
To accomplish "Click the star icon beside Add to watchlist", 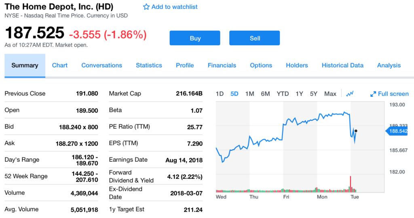I will pos(146,7).
